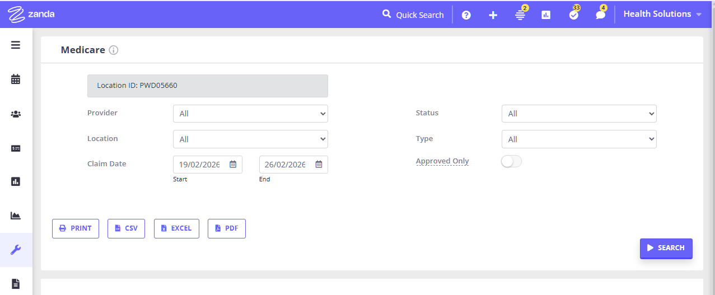Click the plus add-new icon

click(493, 15)
